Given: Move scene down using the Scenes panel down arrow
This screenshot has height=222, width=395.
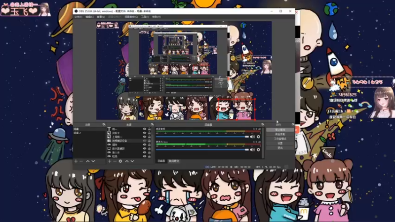Looking at the screenshot, I should (x=93, y=161).
